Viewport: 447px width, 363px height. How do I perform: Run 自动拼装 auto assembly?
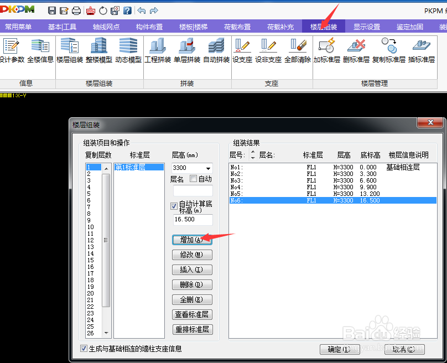point(216,51)
